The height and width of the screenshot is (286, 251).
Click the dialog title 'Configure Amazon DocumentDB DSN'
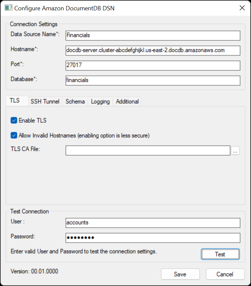[64, 8]
